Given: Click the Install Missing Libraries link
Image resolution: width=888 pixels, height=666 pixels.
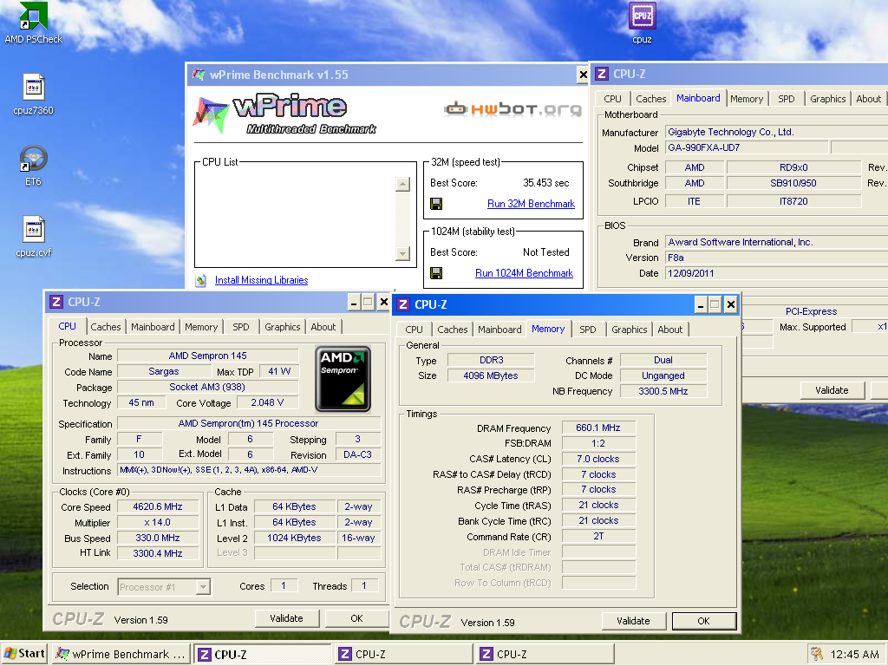Looking at the screenshot, I should pyautogui.click(x=261, y=280).
